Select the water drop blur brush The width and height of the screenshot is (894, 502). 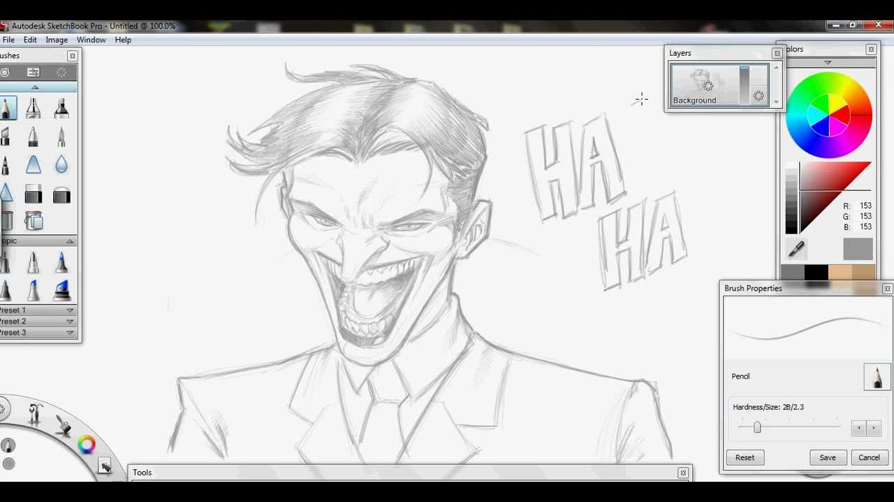click(x=61, y=165)
